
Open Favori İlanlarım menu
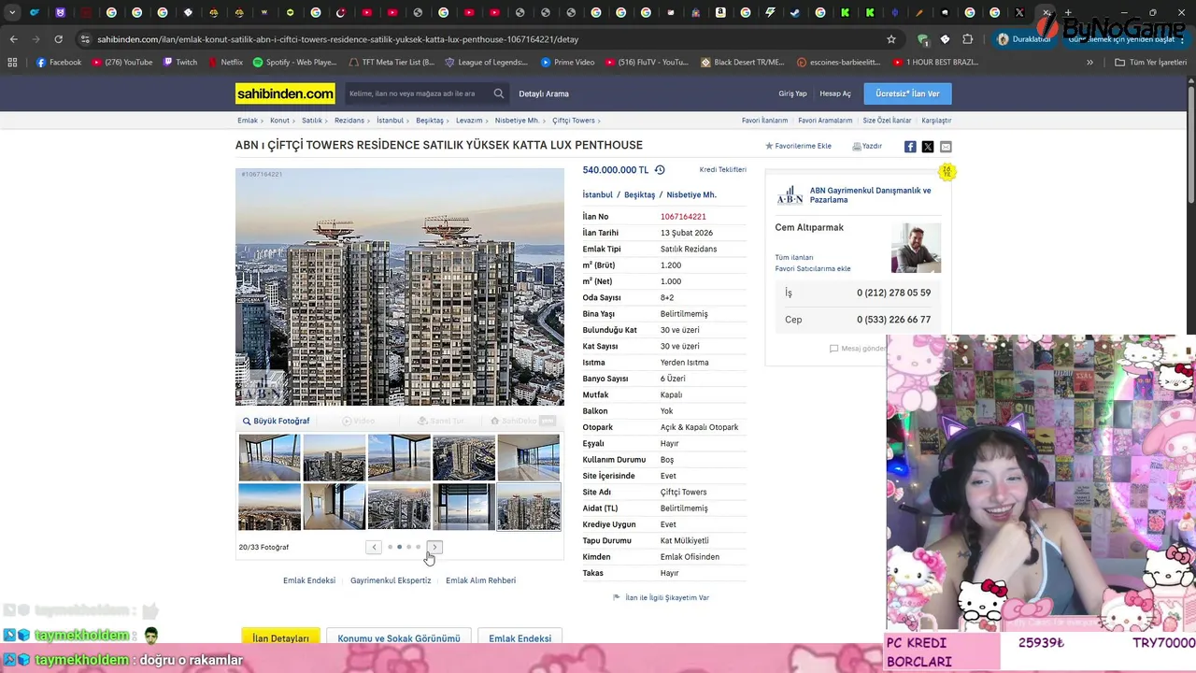(x=764, y=121)
